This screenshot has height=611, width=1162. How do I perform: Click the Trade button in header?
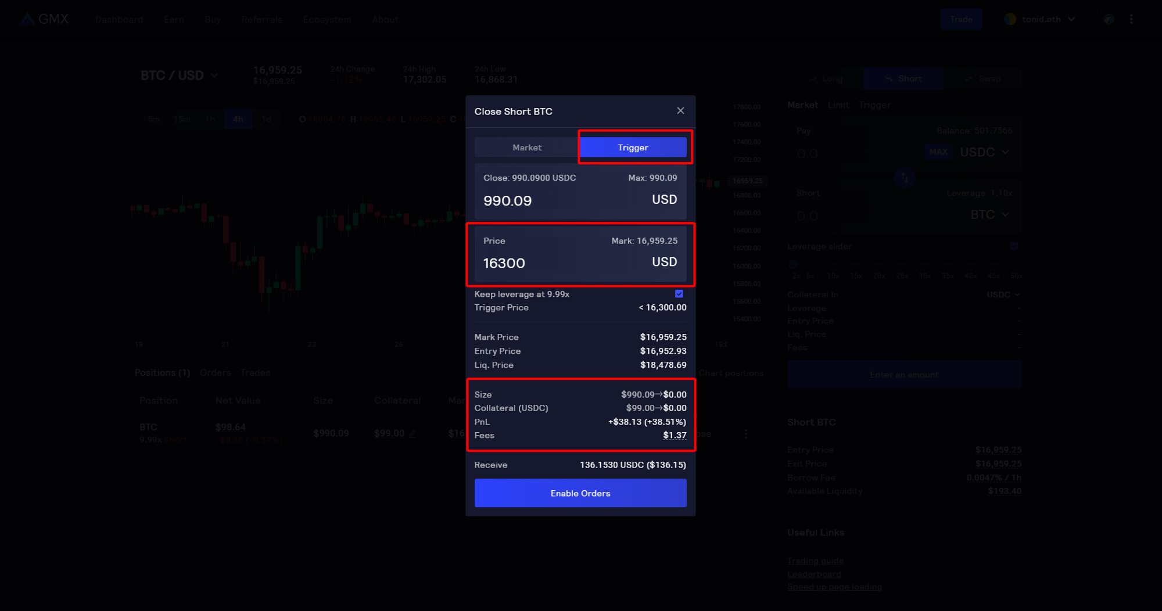point(961,19)
